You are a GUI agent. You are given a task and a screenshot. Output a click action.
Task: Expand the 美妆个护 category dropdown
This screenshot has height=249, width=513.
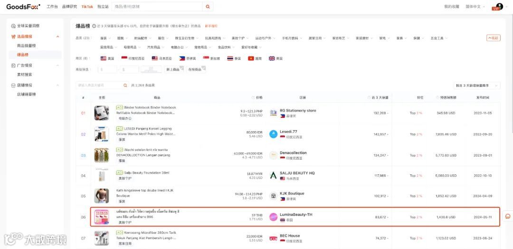pos(240,38)
